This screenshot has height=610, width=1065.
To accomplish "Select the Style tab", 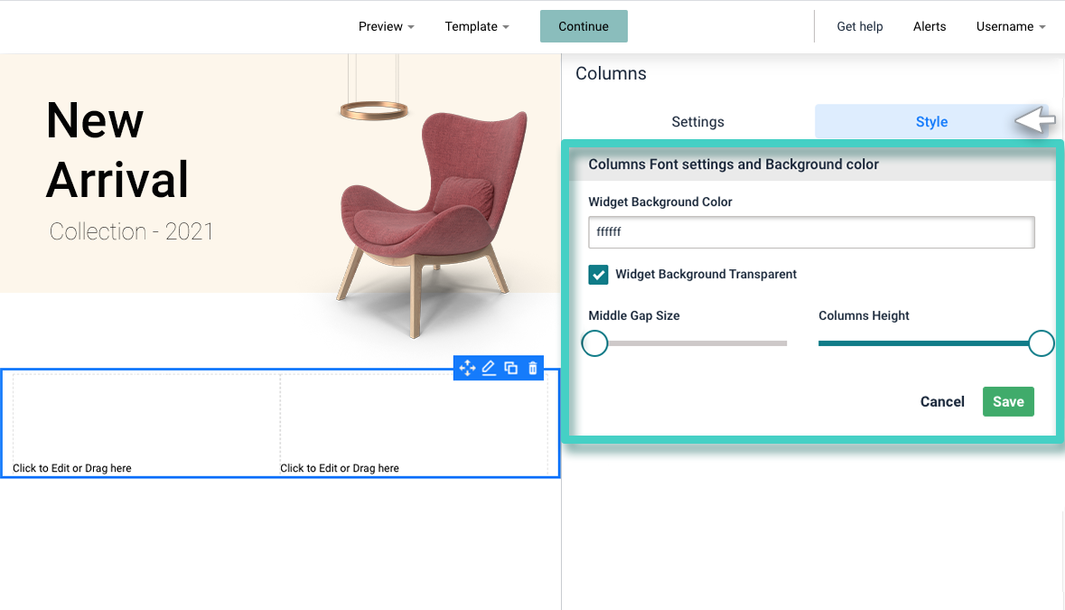I will [x=931, y=122].
